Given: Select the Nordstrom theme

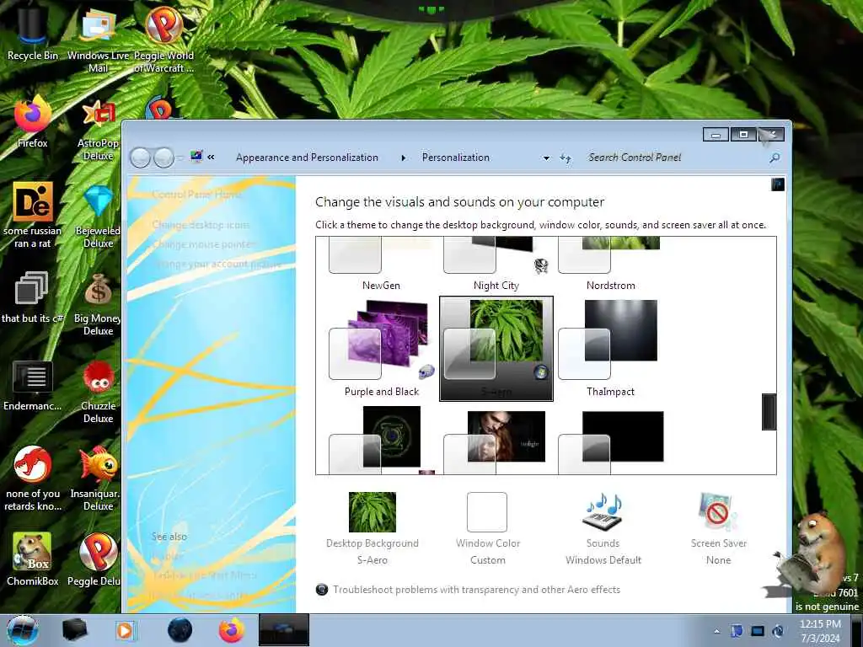Looking at the screenshot, I should [x=610, y=264].
